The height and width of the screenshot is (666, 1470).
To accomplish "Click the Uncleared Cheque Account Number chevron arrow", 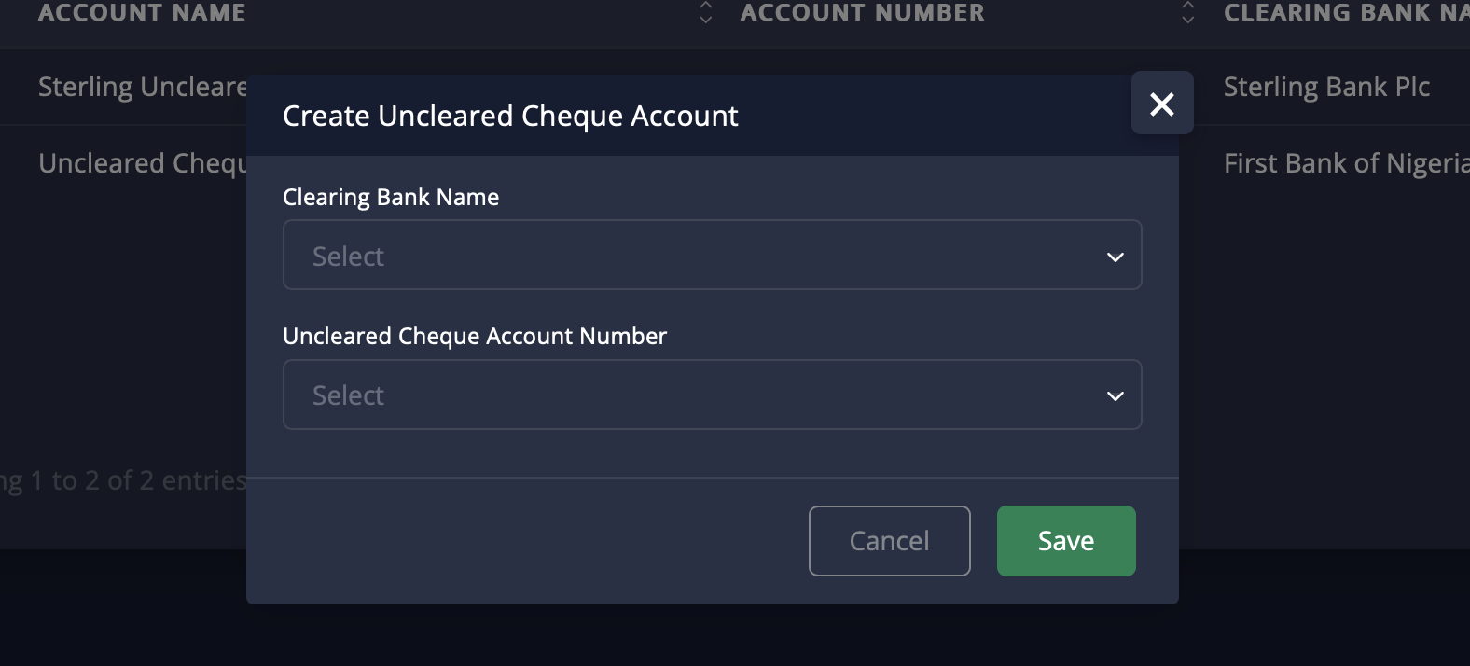I will 1115,396.
